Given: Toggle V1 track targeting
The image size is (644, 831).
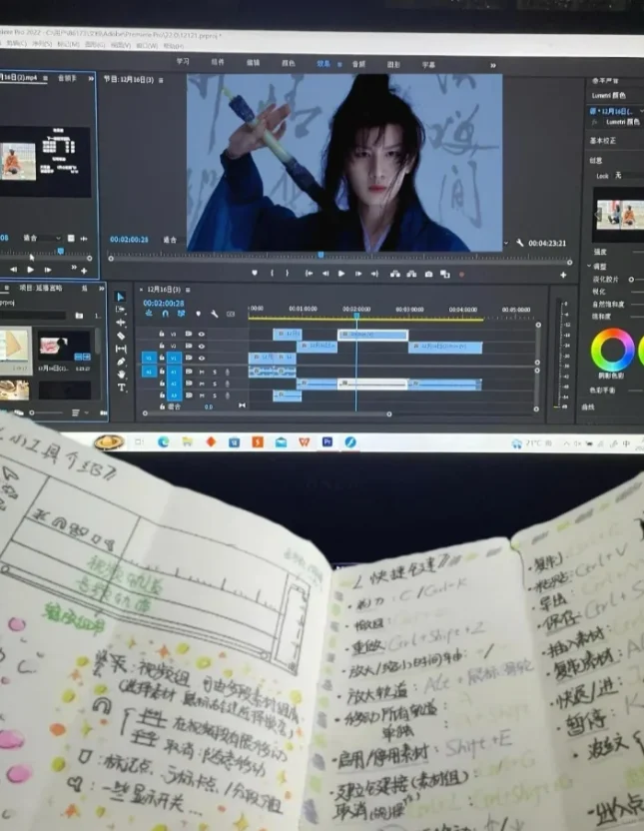Looking at the screenshot, I should [x=174, y=359].
